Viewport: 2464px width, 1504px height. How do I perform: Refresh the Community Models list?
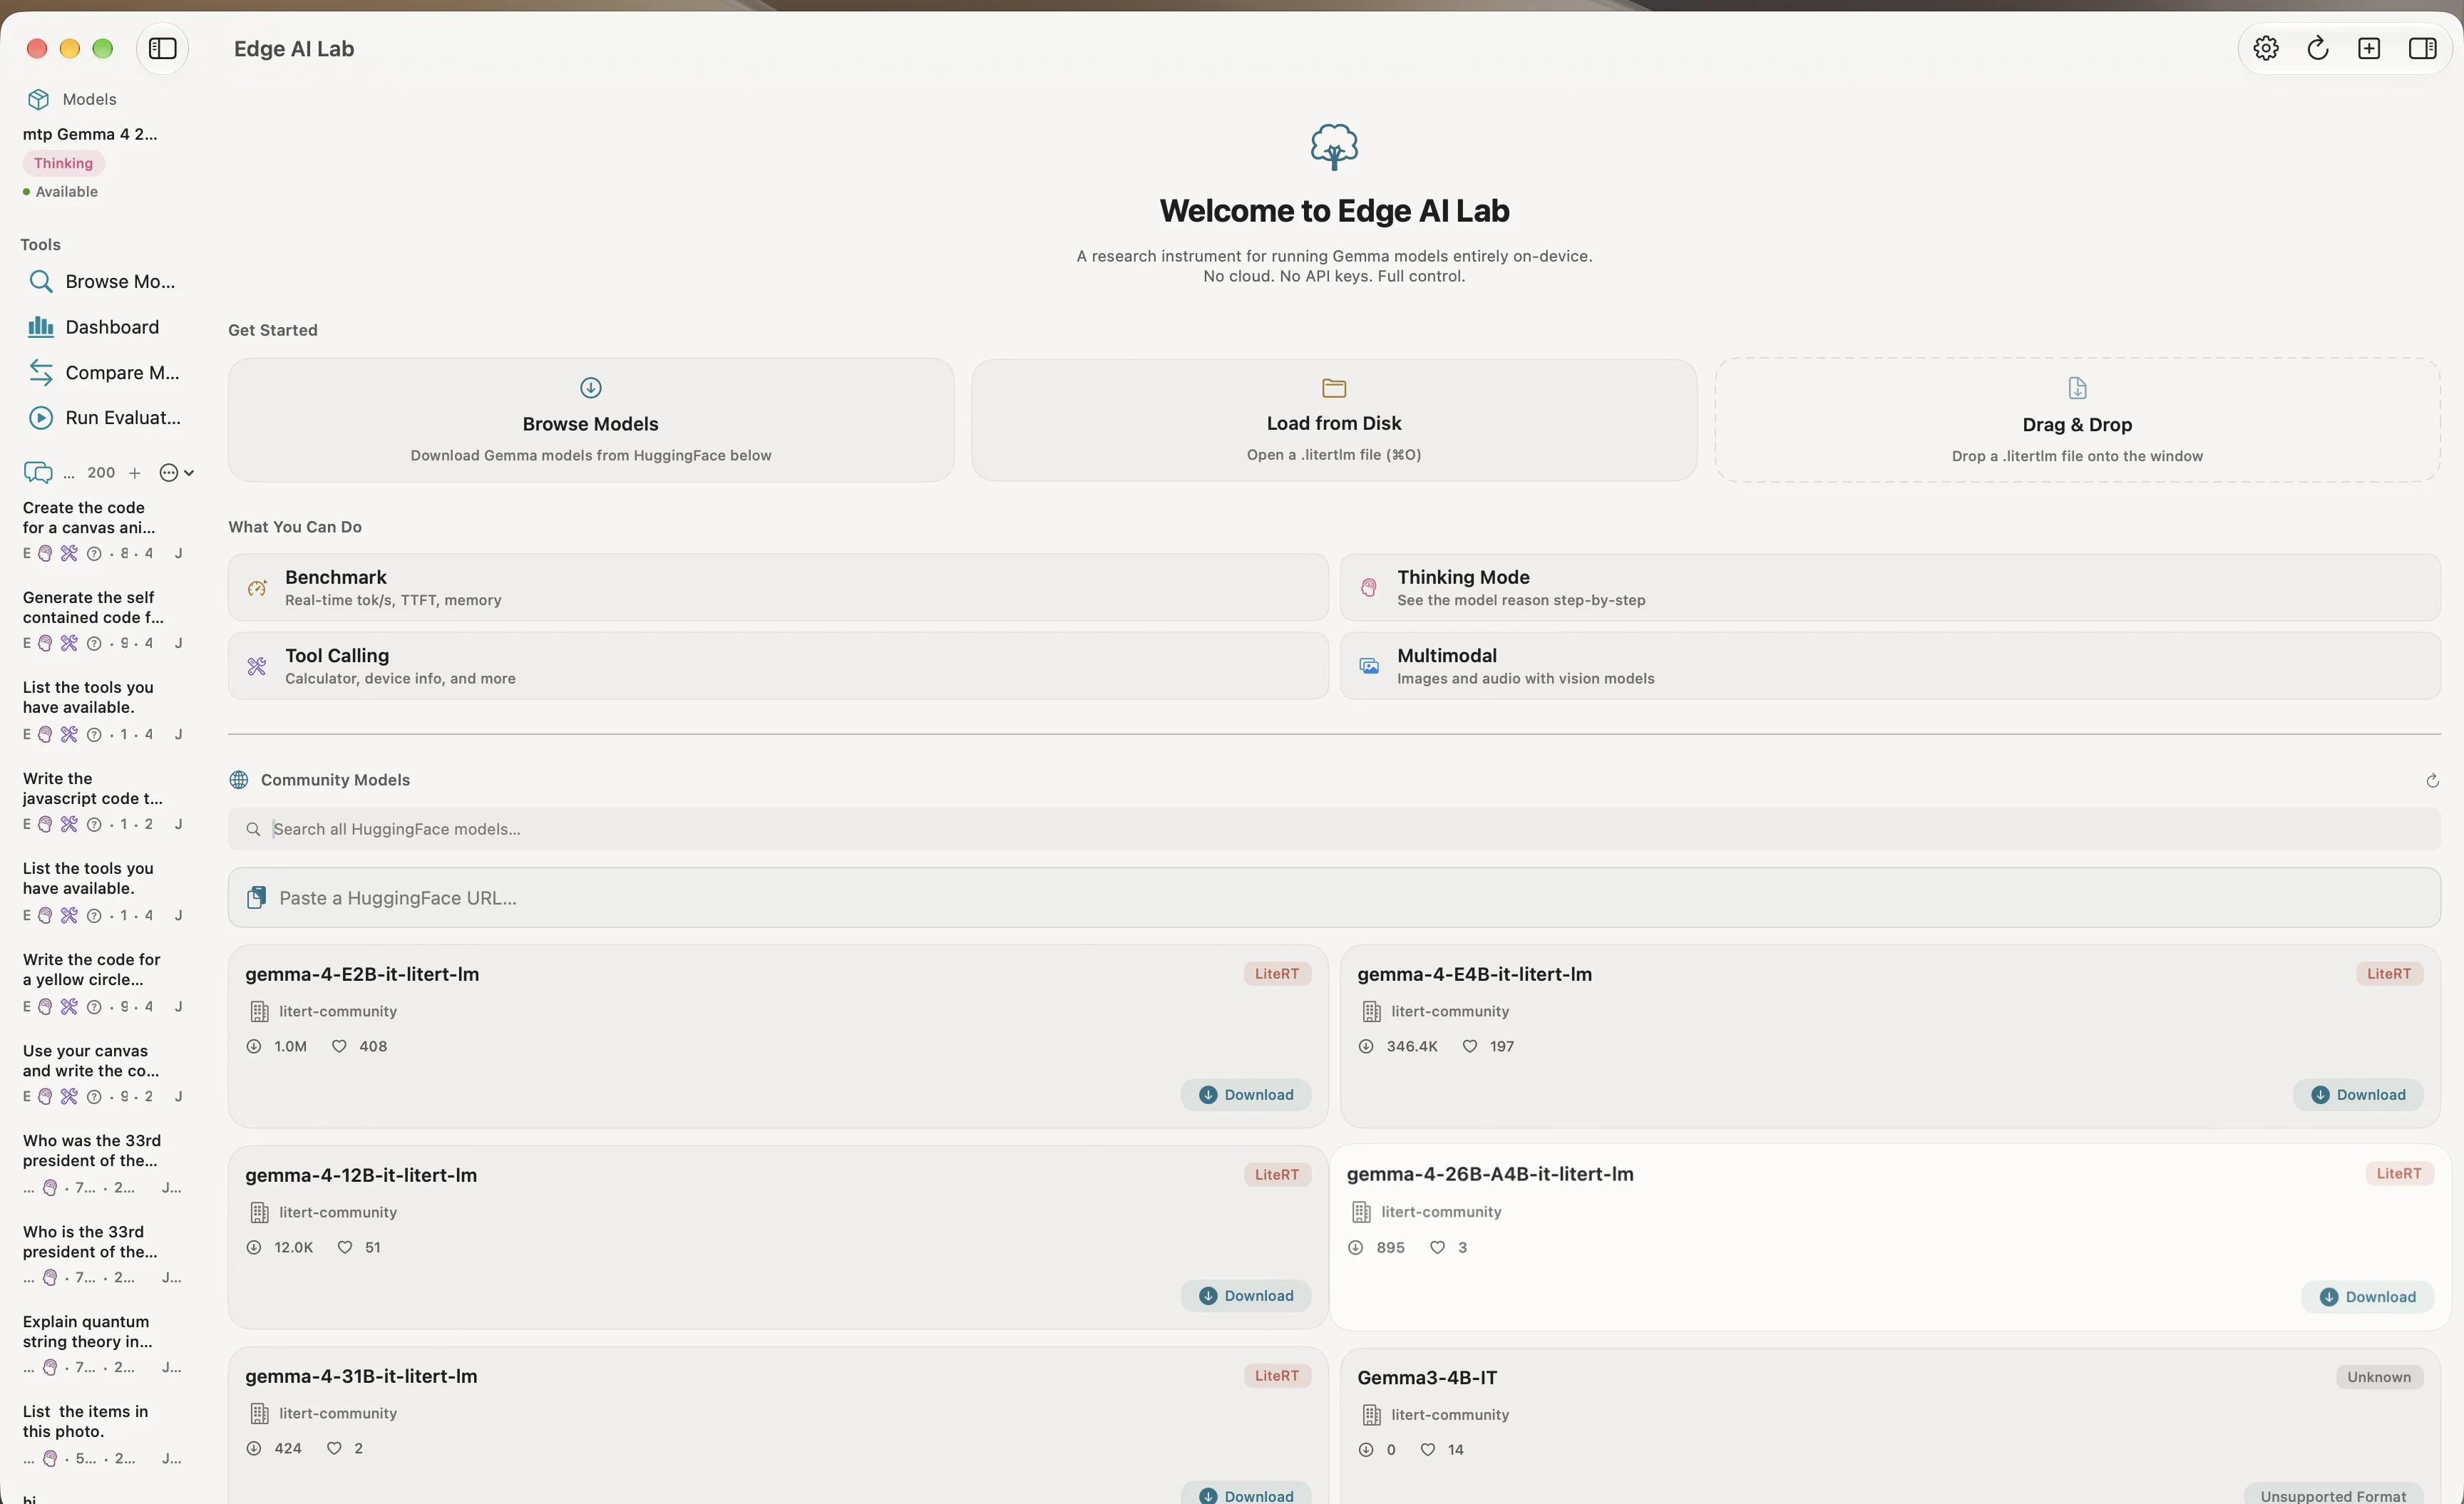click(x=2432, y=780)
